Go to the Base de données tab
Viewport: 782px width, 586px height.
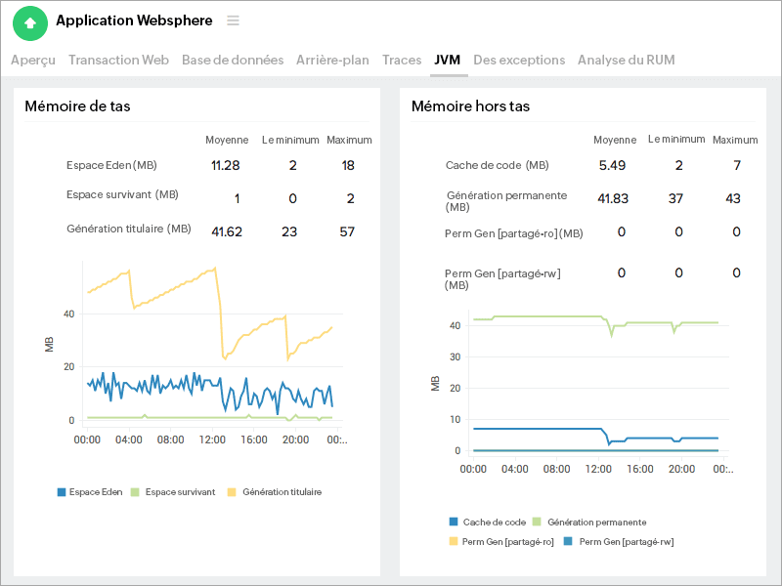[233, 60]
